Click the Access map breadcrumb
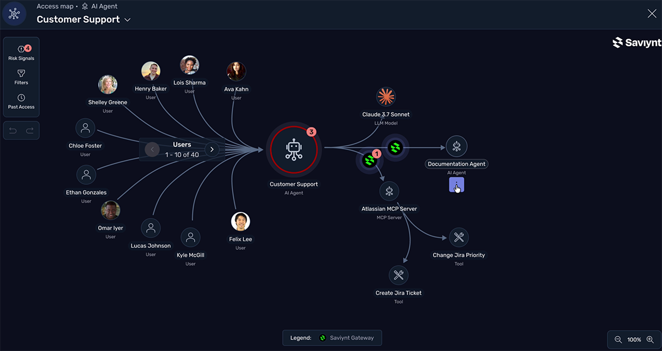 pyautogui.click(x=55, y=7)
